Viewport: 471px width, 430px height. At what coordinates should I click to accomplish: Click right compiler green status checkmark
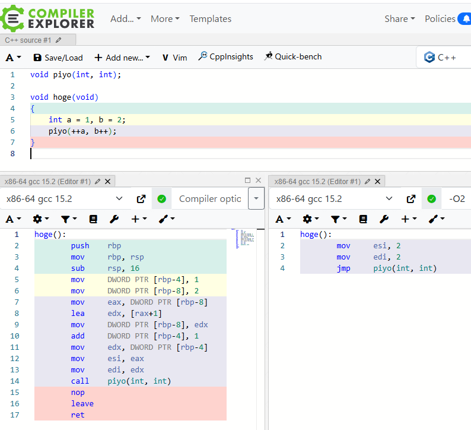pos(432,199)
